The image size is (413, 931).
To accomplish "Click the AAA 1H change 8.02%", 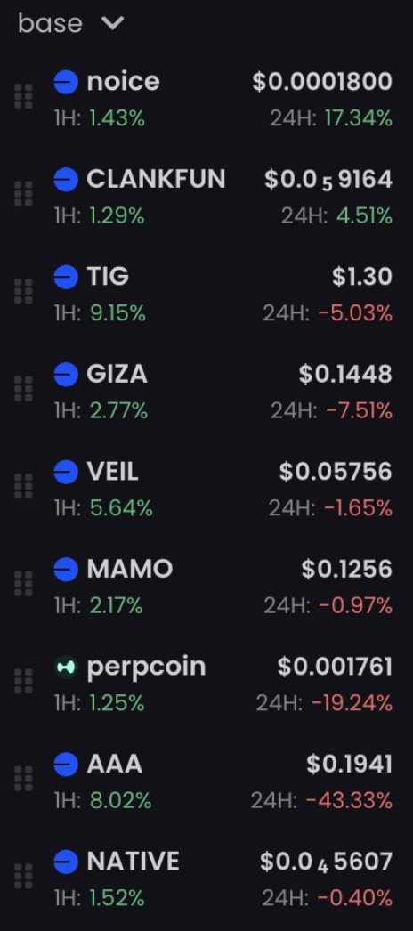I will point(120,801).
